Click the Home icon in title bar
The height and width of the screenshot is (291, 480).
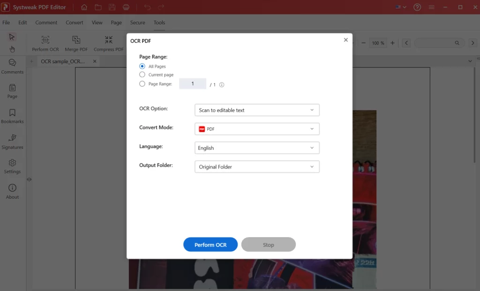click(84, 7)
